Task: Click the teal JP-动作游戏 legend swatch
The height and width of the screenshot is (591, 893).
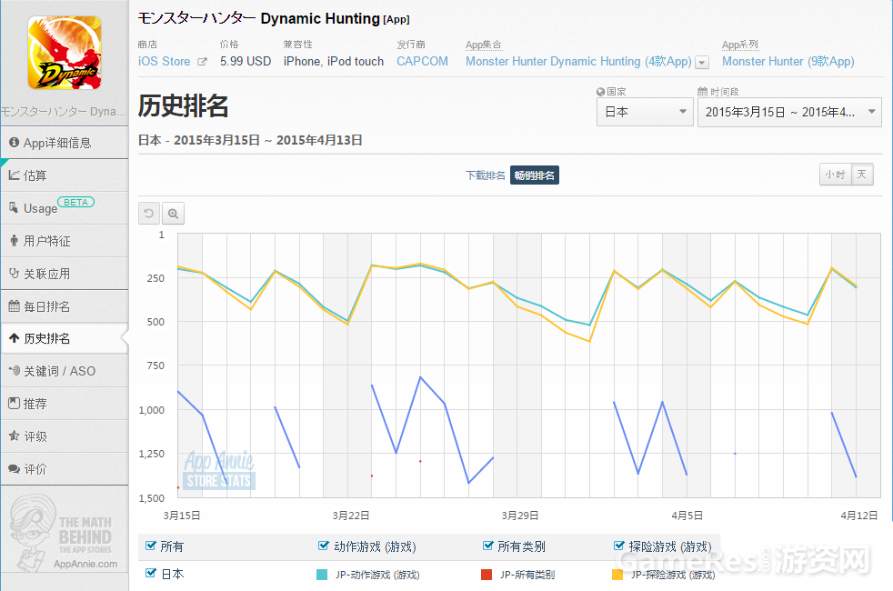Action: (322, 575)
